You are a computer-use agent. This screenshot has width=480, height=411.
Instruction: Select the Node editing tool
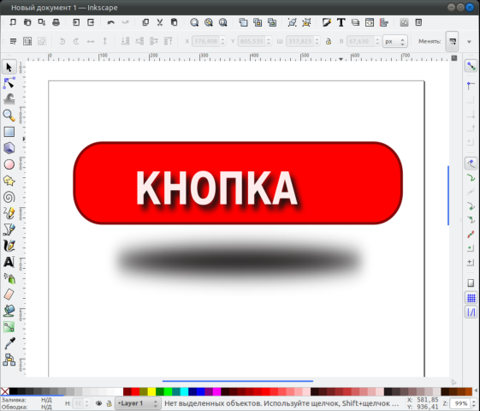9,83
